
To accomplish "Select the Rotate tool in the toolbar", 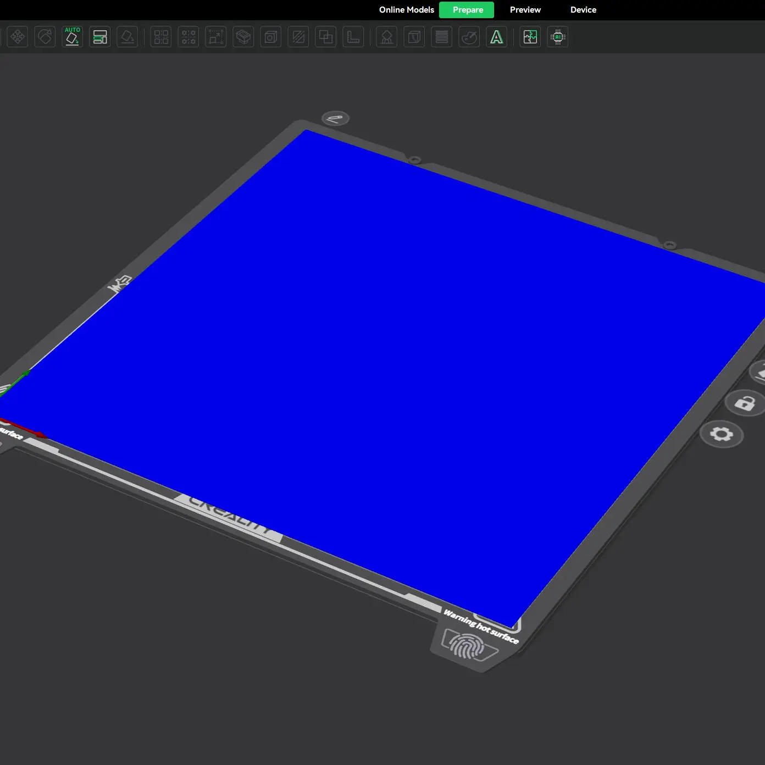I will click(45, 37).
